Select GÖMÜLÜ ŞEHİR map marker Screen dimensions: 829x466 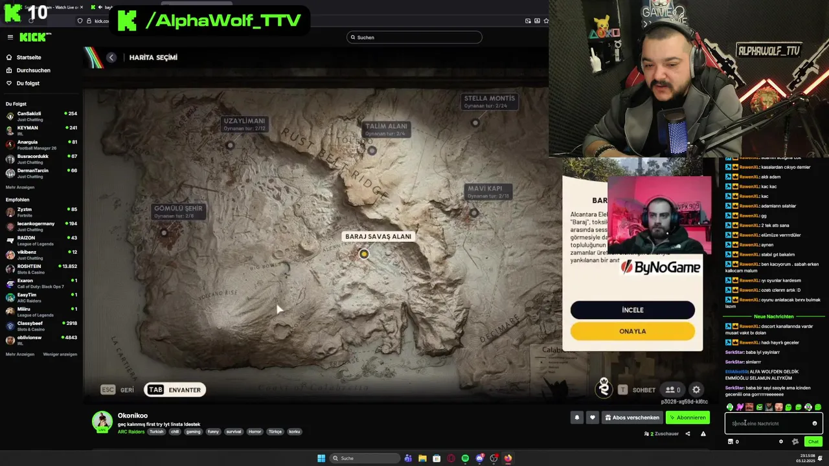point(164,232)
